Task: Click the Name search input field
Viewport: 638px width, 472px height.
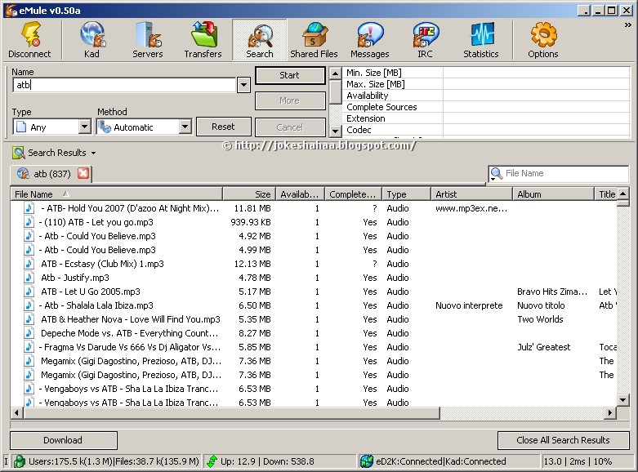Action: (x=124, y=85)
